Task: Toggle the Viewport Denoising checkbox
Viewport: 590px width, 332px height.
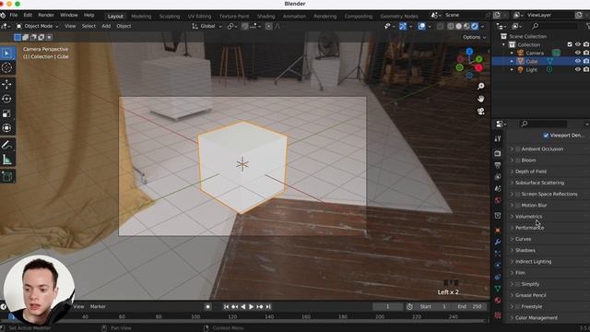Action: 546,136
